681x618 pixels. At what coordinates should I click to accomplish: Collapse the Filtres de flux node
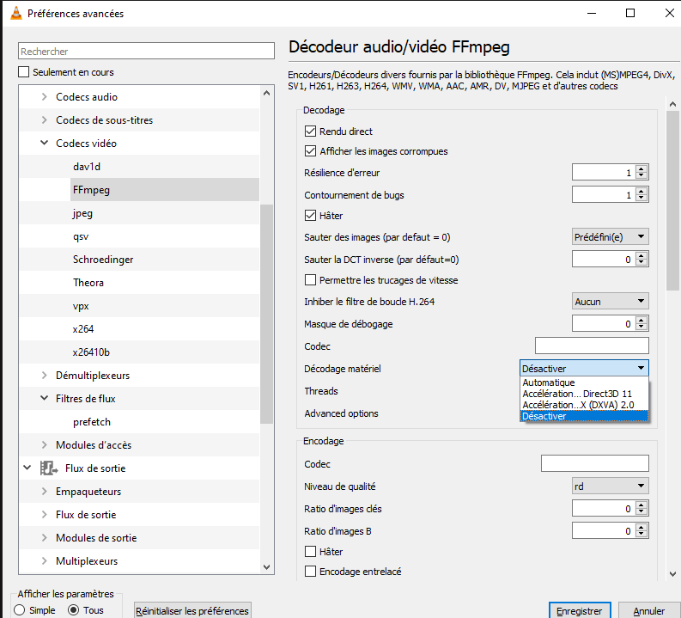tap(44, 398)
